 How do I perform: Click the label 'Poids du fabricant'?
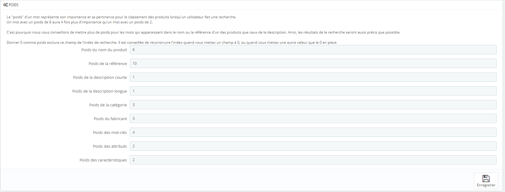(x=111, y=119)
